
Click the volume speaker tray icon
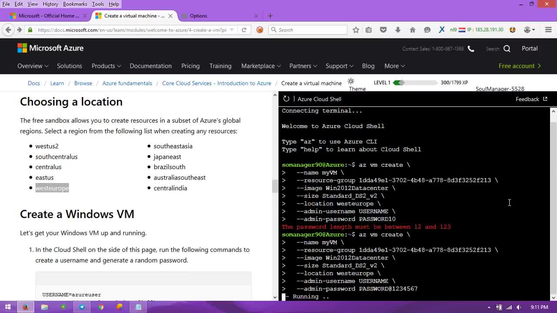(518, 307)
